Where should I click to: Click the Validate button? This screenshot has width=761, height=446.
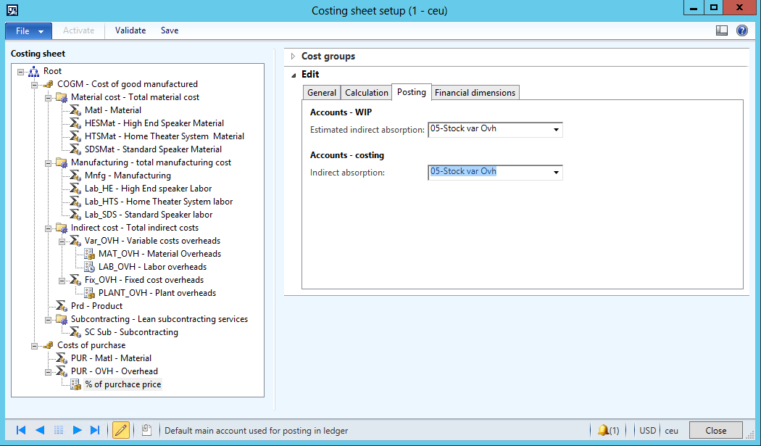pyautogui.click(x=130, y=30)
